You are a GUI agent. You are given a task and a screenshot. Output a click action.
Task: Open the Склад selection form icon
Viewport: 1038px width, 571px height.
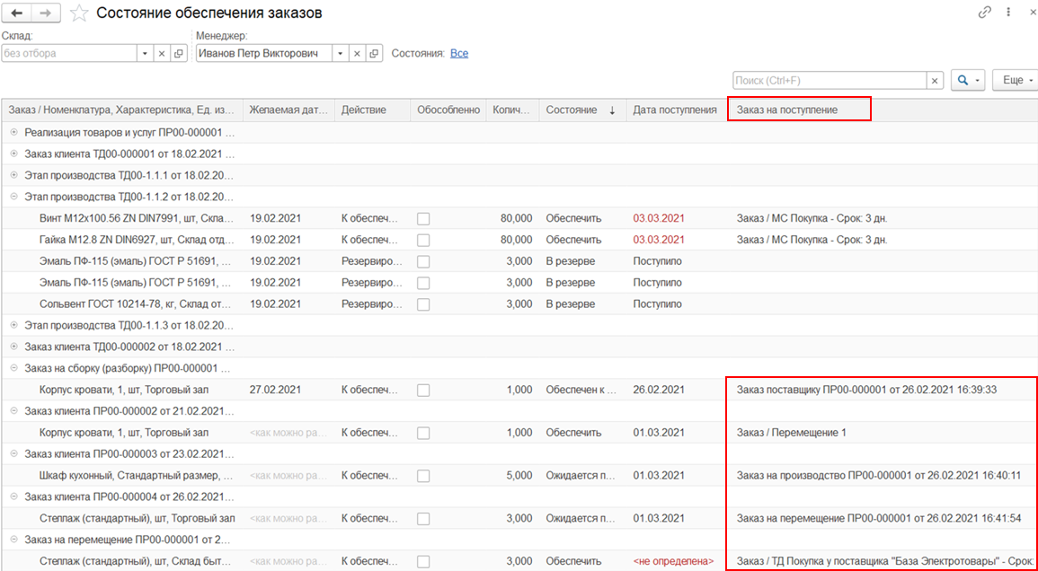tap(179, 54)
